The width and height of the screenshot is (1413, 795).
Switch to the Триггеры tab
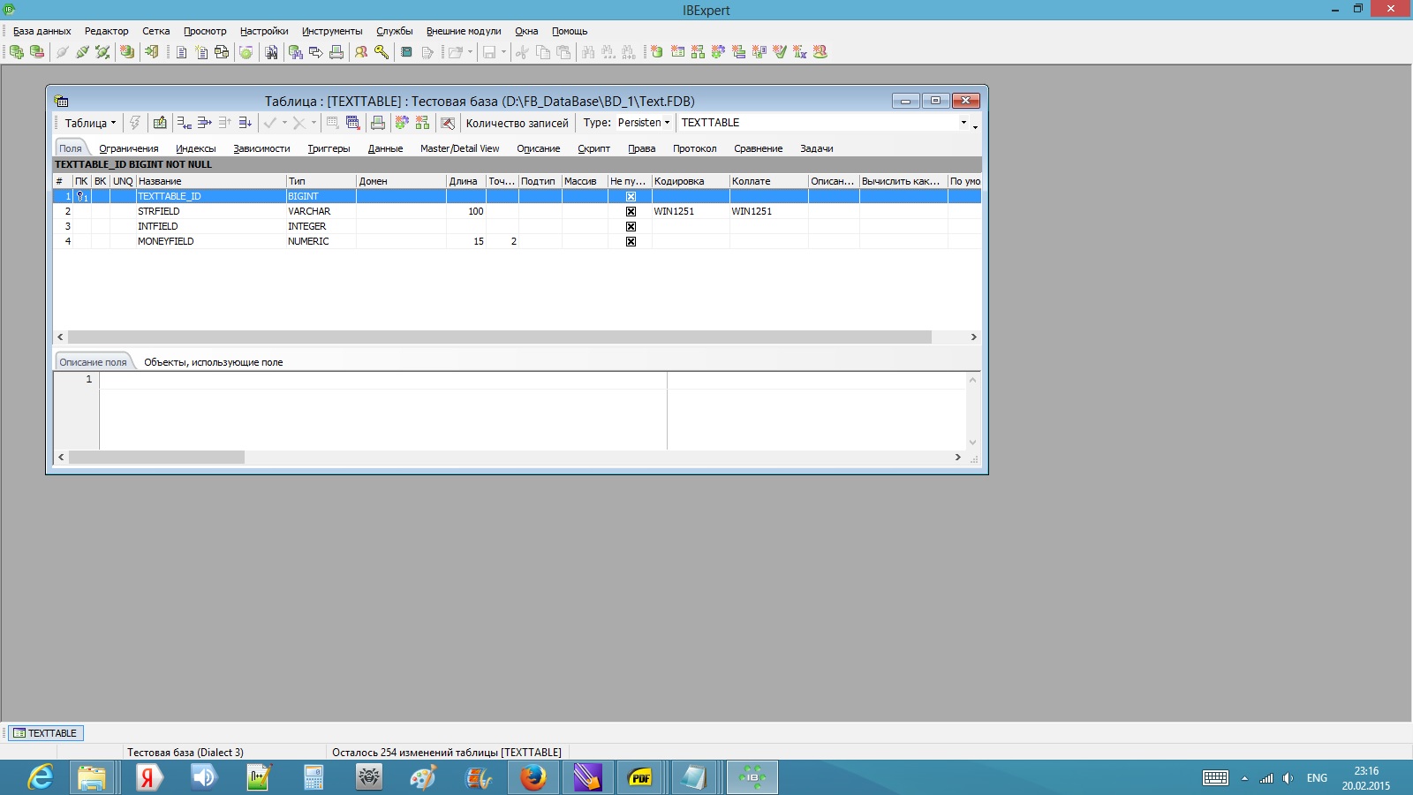pos(329,148)
